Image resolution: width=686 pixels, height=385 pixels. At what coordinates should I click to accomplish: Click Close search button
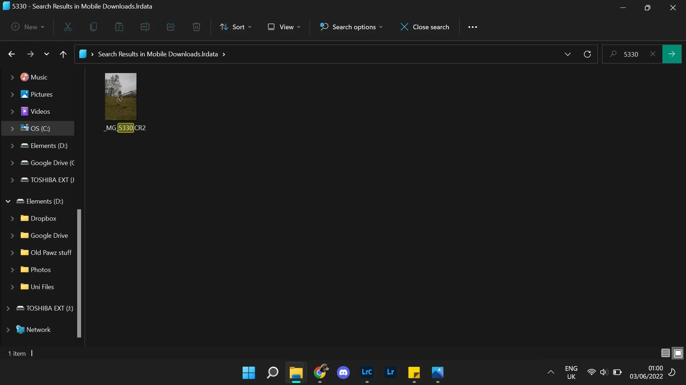(425, 27)
